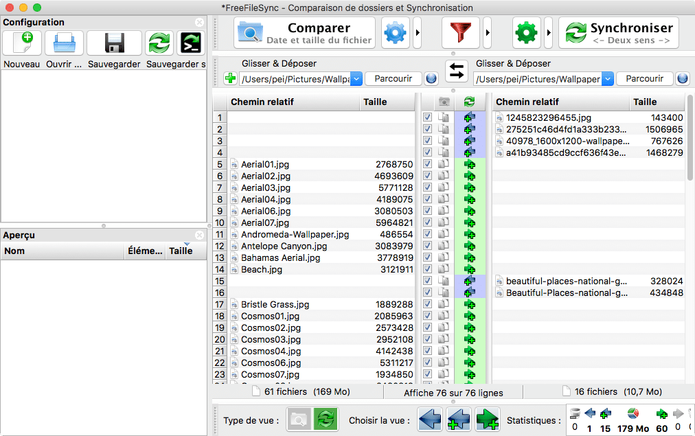695x436 pixels.
Task: Click right Parcourir button
Action: point(644,79)
